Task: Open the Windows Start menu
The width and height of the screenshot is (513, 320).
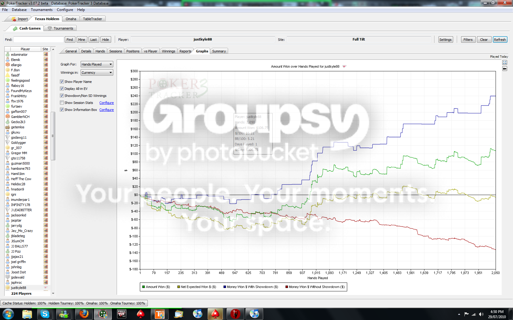Action: pos(8,314)
